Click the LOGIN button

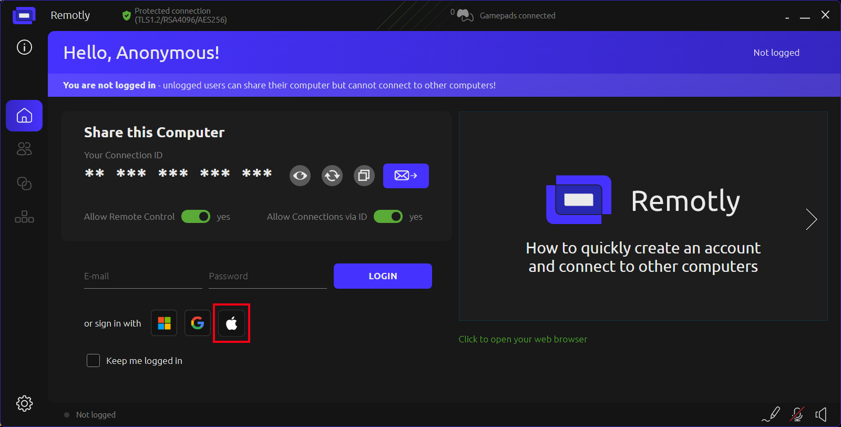pos(383,276)
